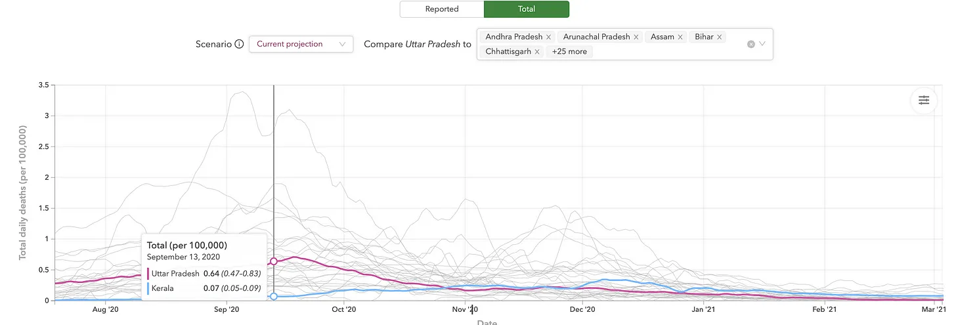Click the Jan '21 axis label

click(x=703, y=309)
